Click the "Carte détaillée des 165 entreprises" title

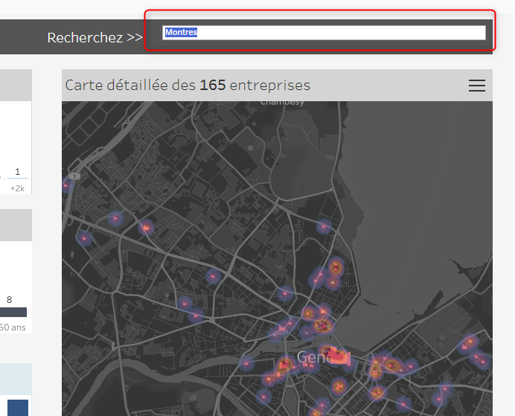point(188,86)
